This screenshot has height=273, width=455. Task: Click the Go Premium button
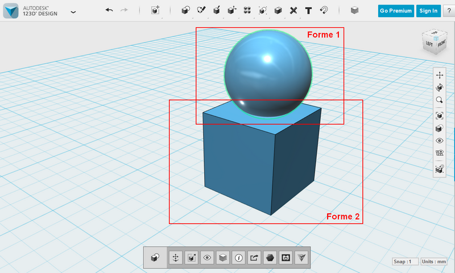396,11
